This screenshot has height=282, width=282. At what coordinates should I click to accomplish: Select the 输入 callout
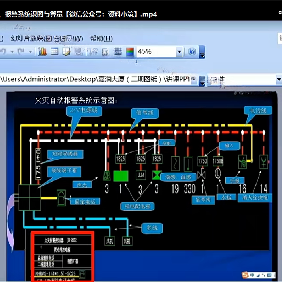[x=230, y=146]
